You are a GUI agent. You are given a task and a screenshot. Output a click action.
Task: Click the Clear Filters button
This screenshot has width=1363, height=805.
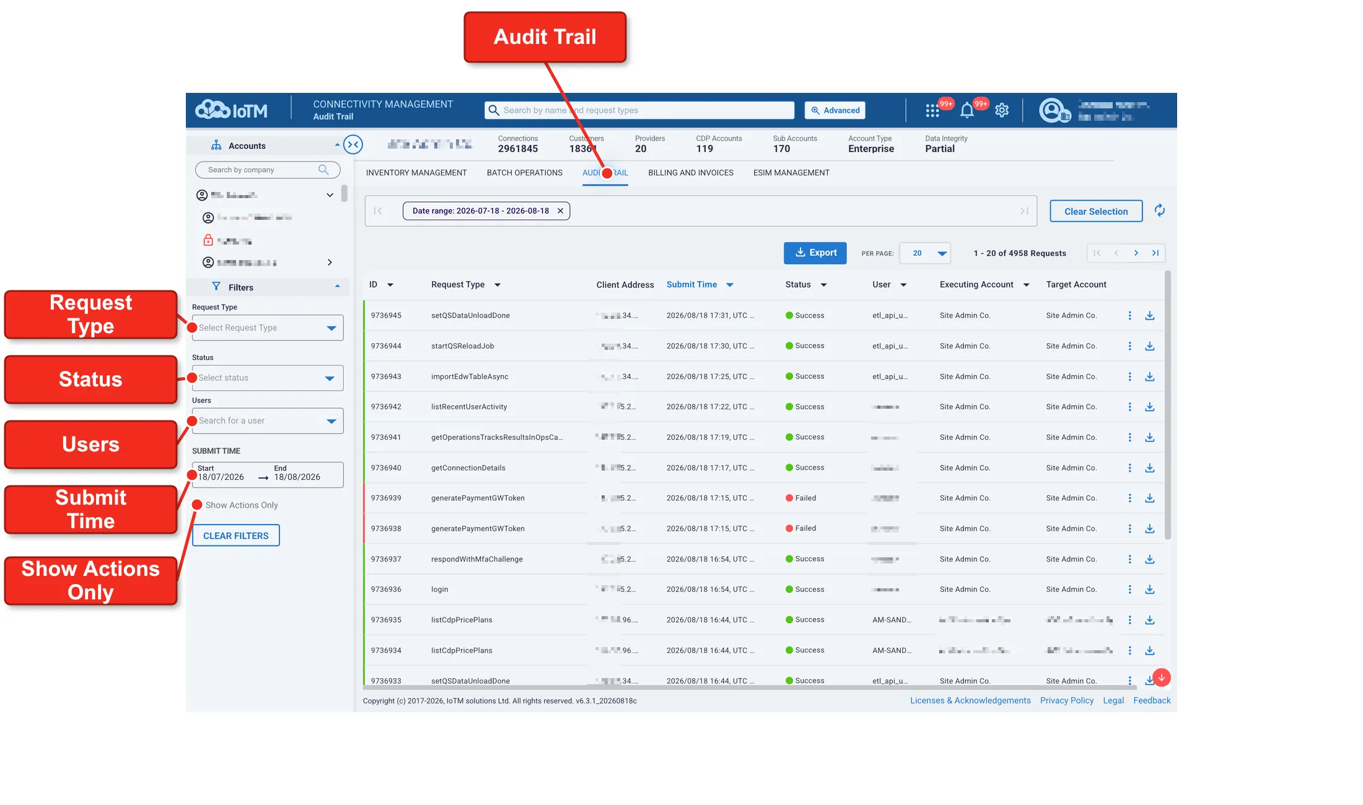[236, 536]
